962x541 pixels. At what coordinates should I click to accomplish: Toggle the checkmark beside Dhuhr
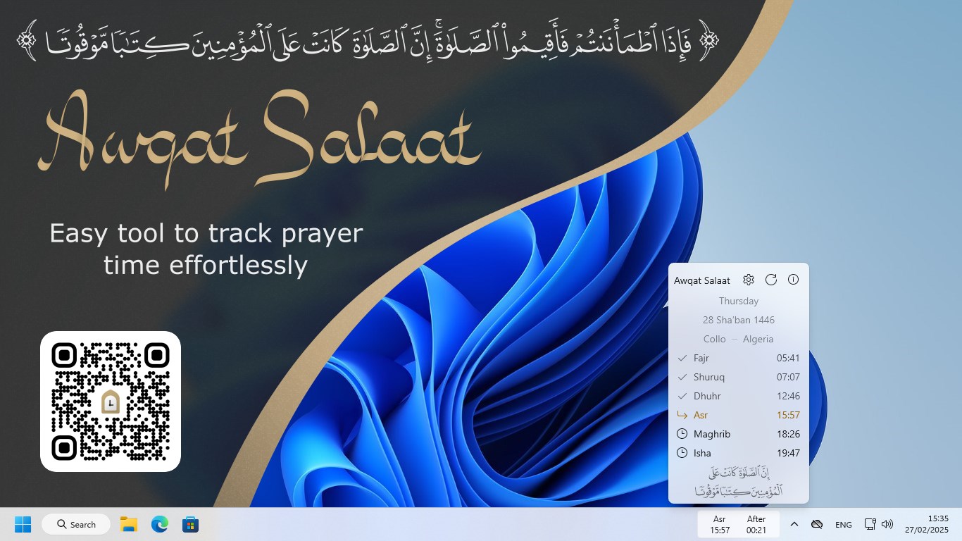point(682,396)
